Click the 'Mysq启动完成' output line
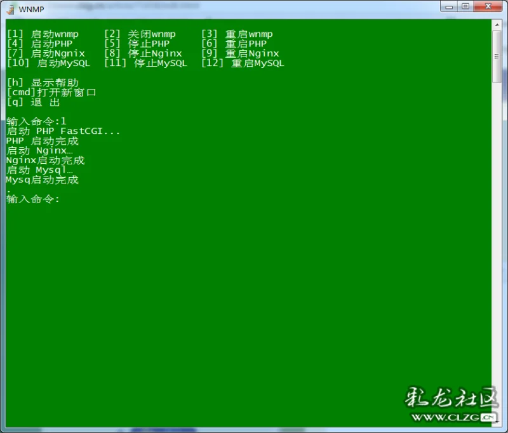Screen dimensions: 508x433 [x=43, y=180]
